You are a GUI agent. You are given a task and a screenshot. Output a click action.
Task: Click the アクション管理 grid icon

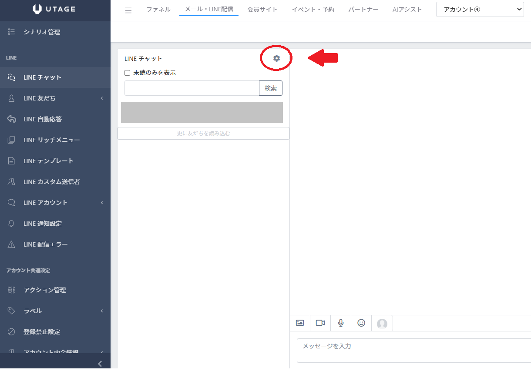[12, 290]
